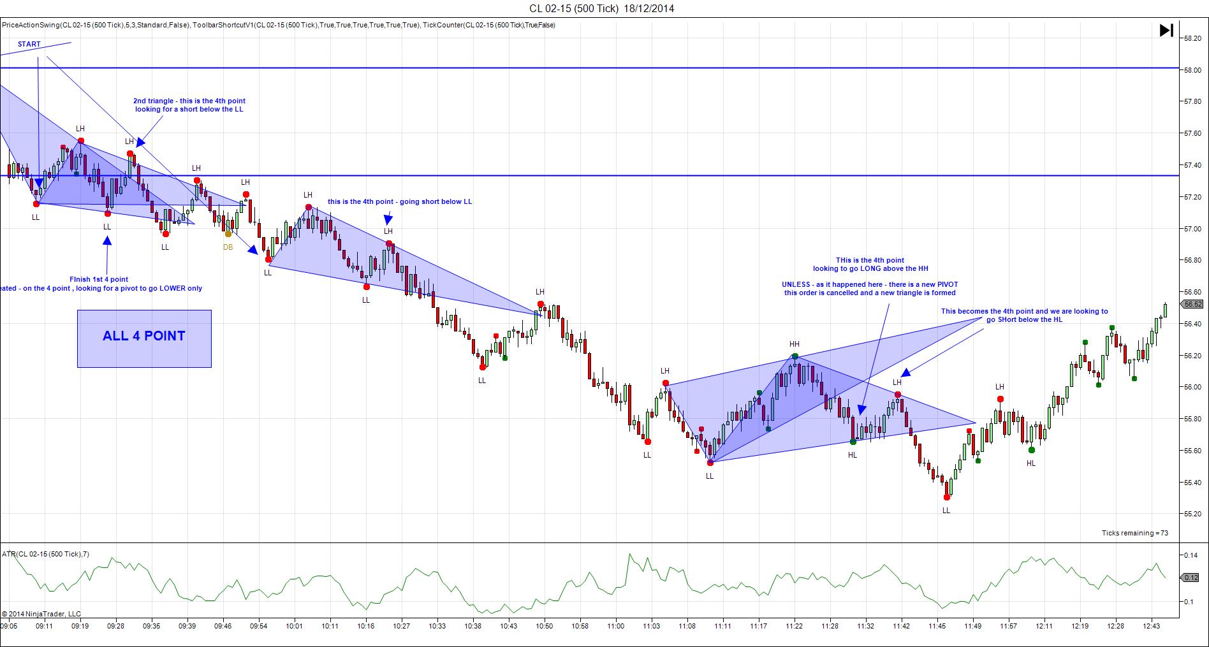Click the 56.20 price axis label
This screenshot has height=647, width=1209.
pyautogui.click(x=1192, y=356)
